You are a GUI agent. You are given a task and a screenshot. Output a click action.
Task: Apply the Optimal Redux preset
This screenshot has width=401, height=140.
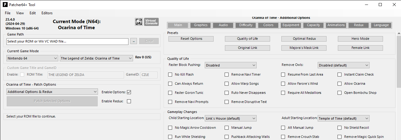304,39
